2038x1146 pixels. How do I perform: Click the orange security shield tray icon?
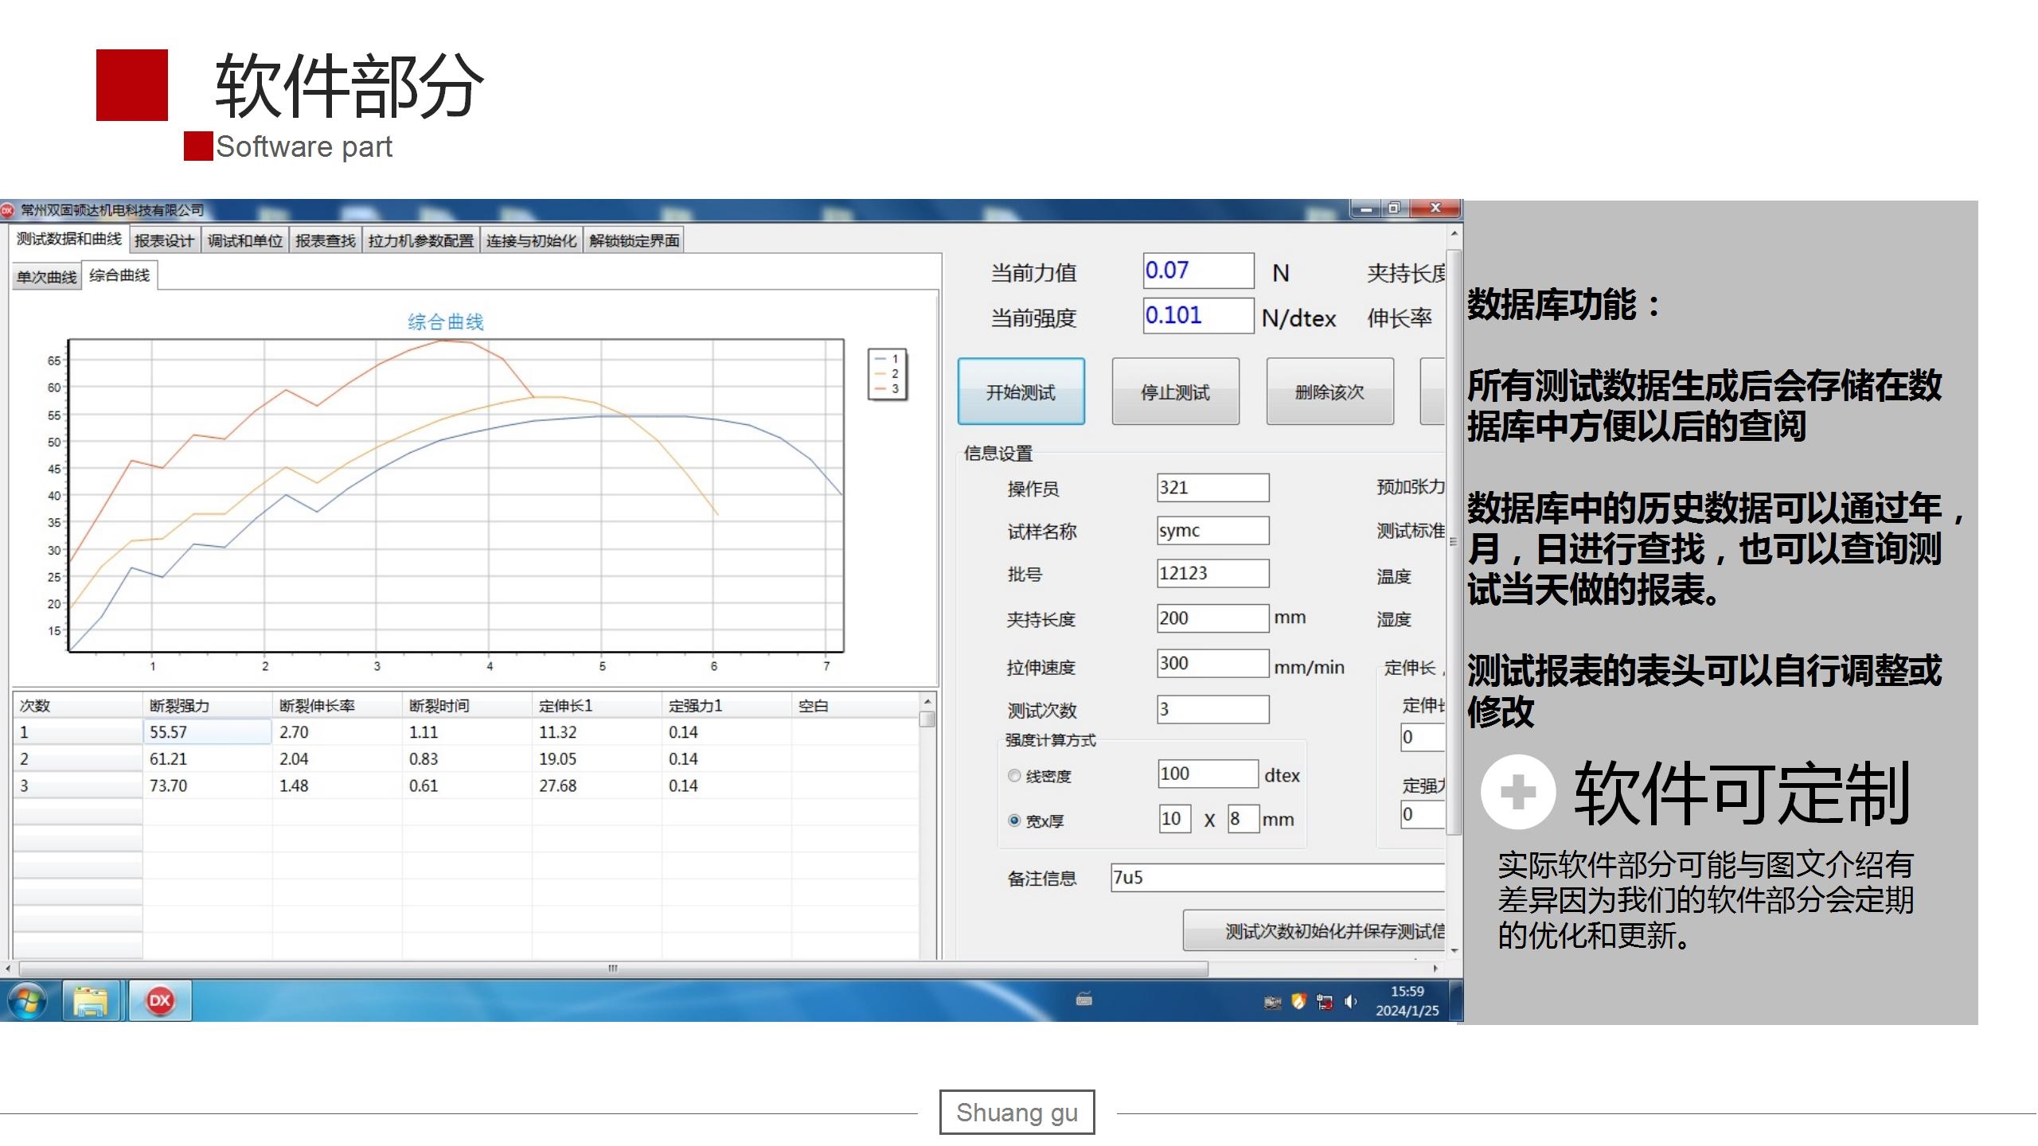(1298, 1001)
